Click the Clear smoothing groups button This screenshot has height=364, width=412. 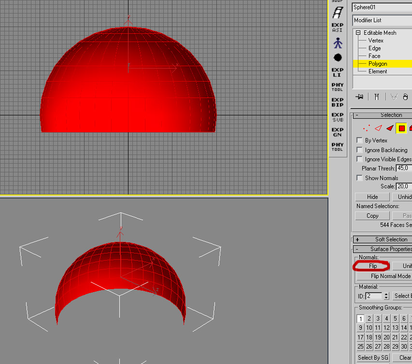(x=402, y=358)
